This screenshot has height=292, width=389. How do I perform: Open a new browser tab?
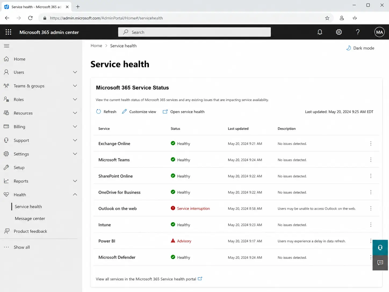pyautogui.click(x=78, y=7)
